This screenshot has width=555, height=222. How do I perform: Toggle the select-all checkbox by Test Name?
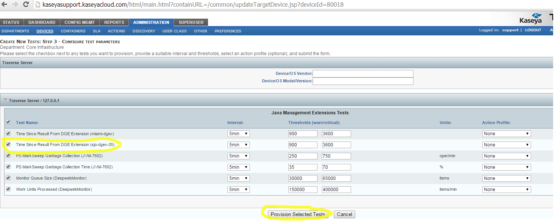8,122
